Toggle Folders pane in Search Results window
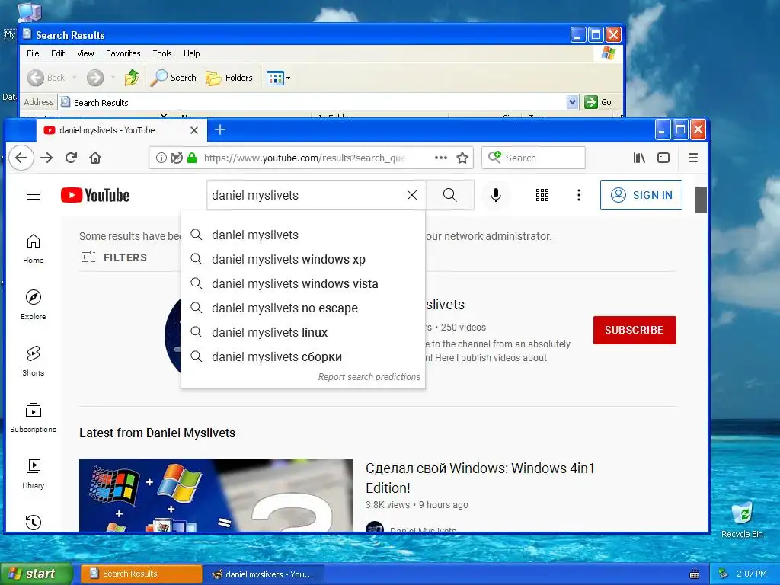Screen dimensions: 780x585 (229, 78)
